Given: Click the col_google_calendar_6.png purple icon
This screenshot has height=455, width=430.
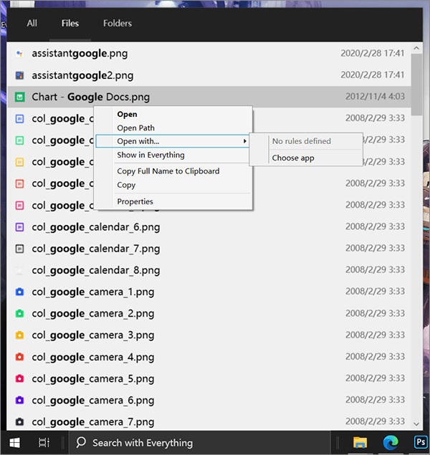Looking at the screenshot, I should (x=20, y=227).
